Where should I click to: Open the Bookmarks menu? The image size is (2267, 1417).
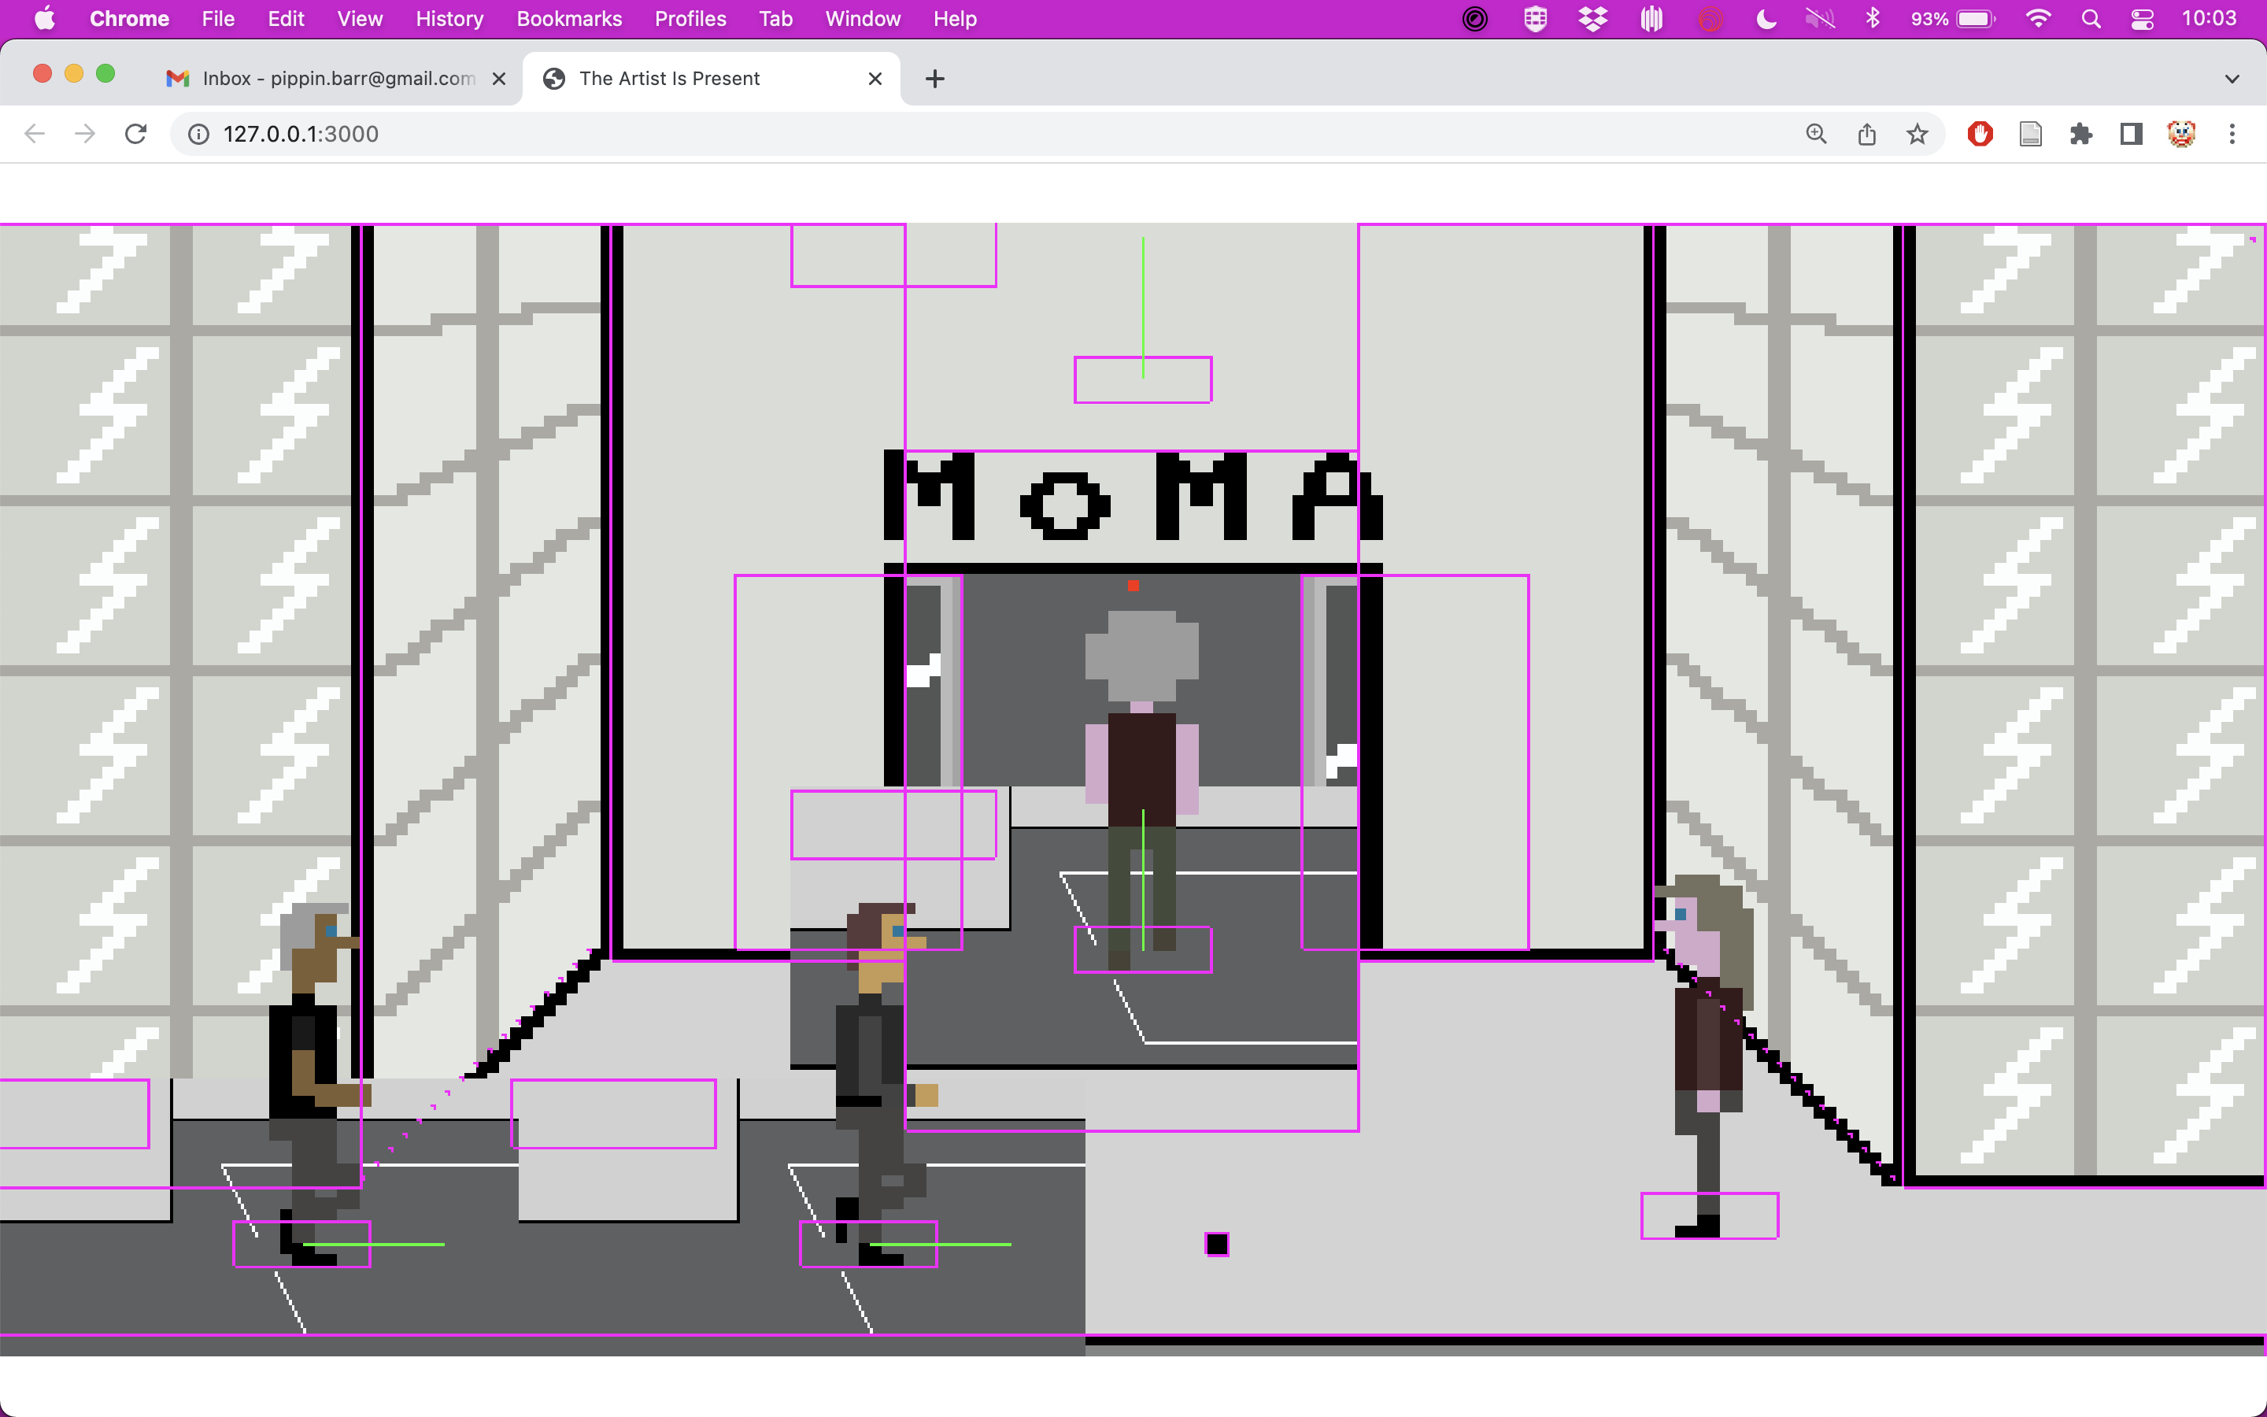pos(570,19)
